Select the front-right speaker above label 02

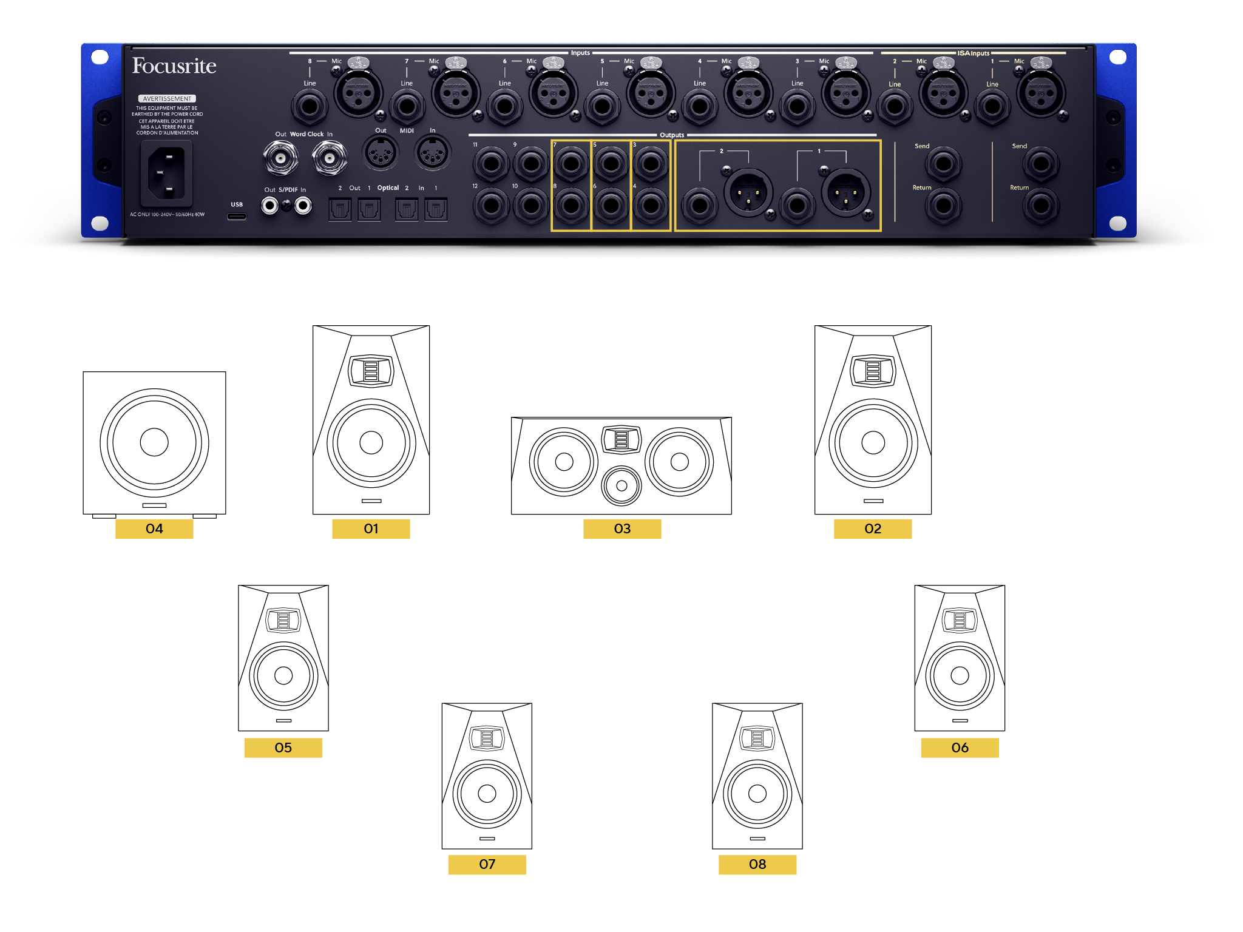[873, 420]
